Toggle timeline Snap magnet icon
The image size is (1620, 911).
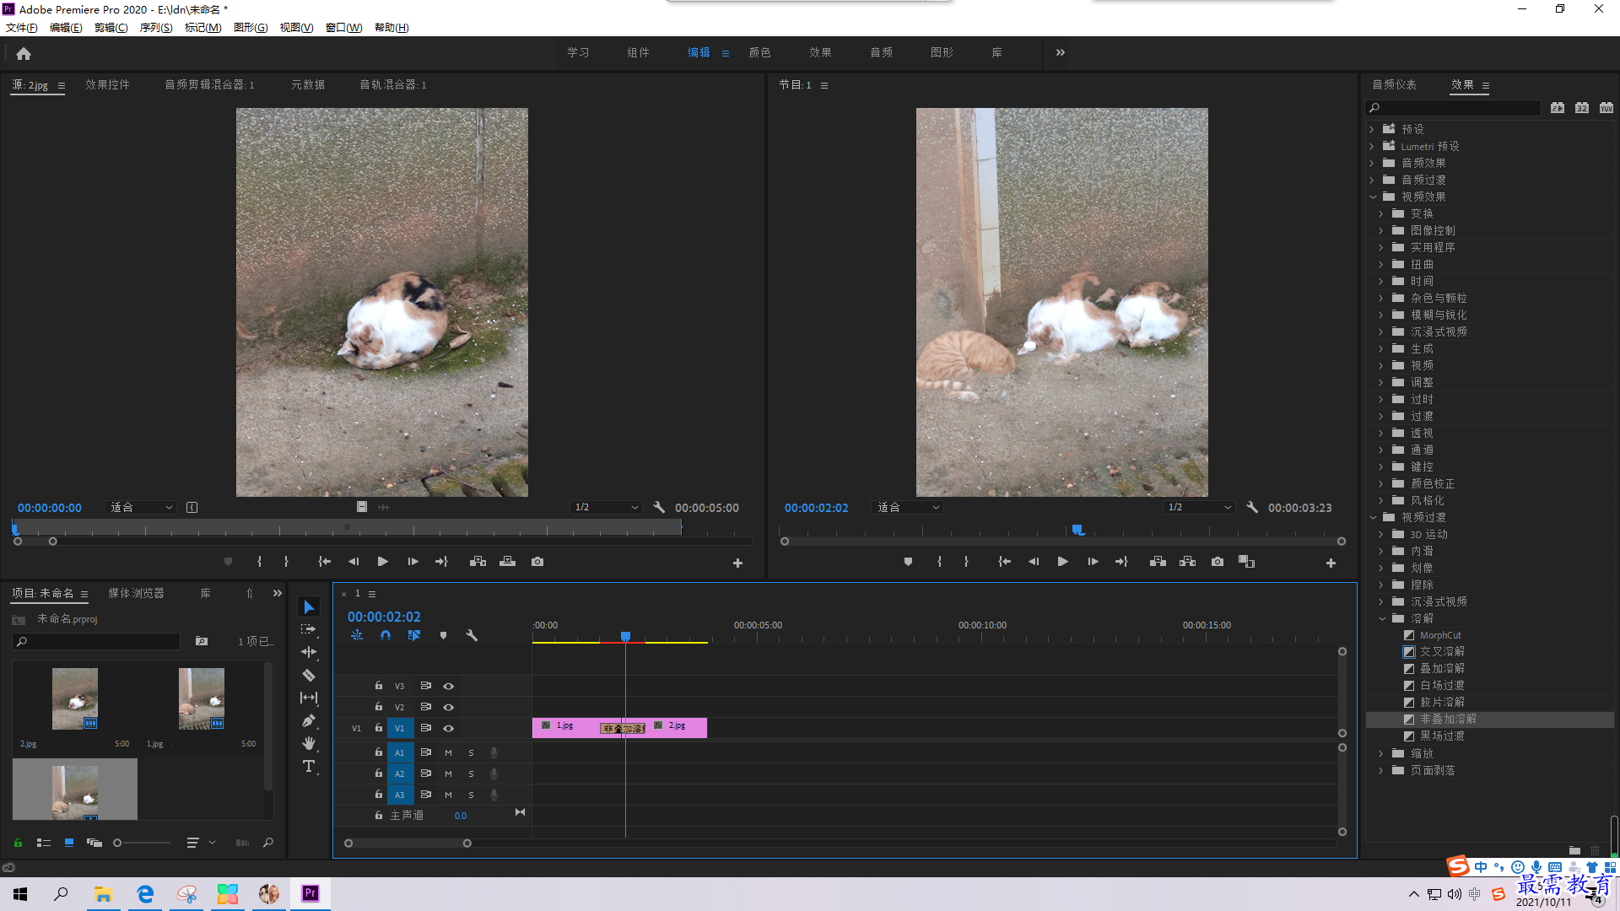point(386,636)
